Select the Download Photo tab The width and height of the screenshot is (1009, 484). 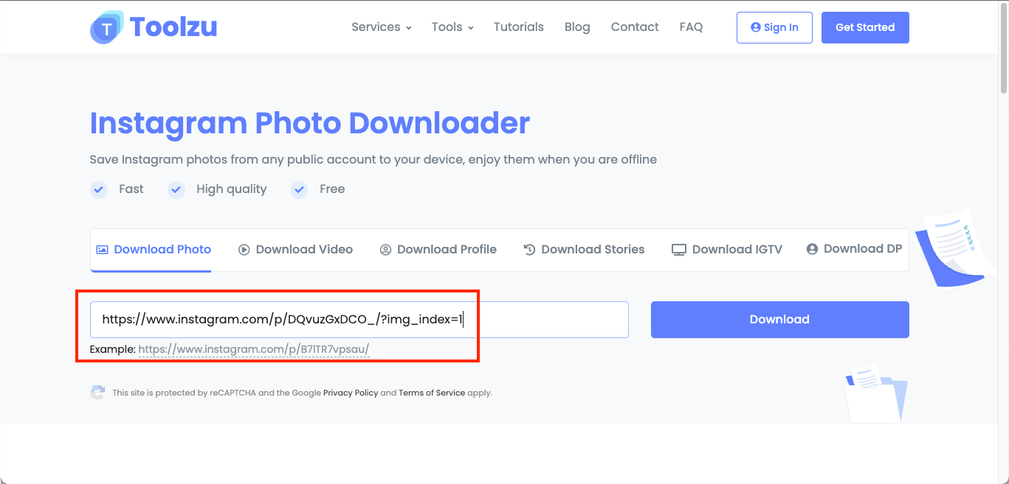[x=154, y=250]
